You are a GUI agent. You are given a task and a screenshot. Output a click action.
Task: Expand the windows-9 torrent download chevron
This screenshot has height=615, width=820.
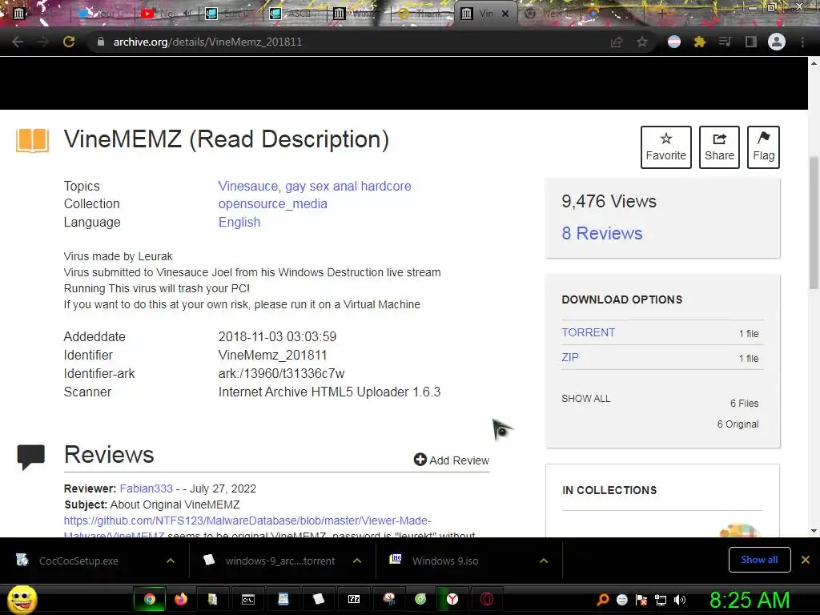click(x=357, y=561)
